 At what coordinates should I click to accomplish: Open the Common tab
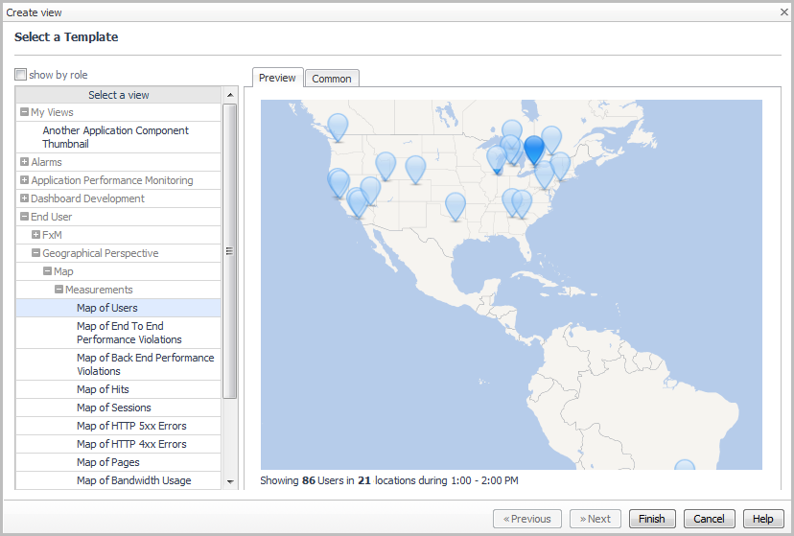point(332,79)
